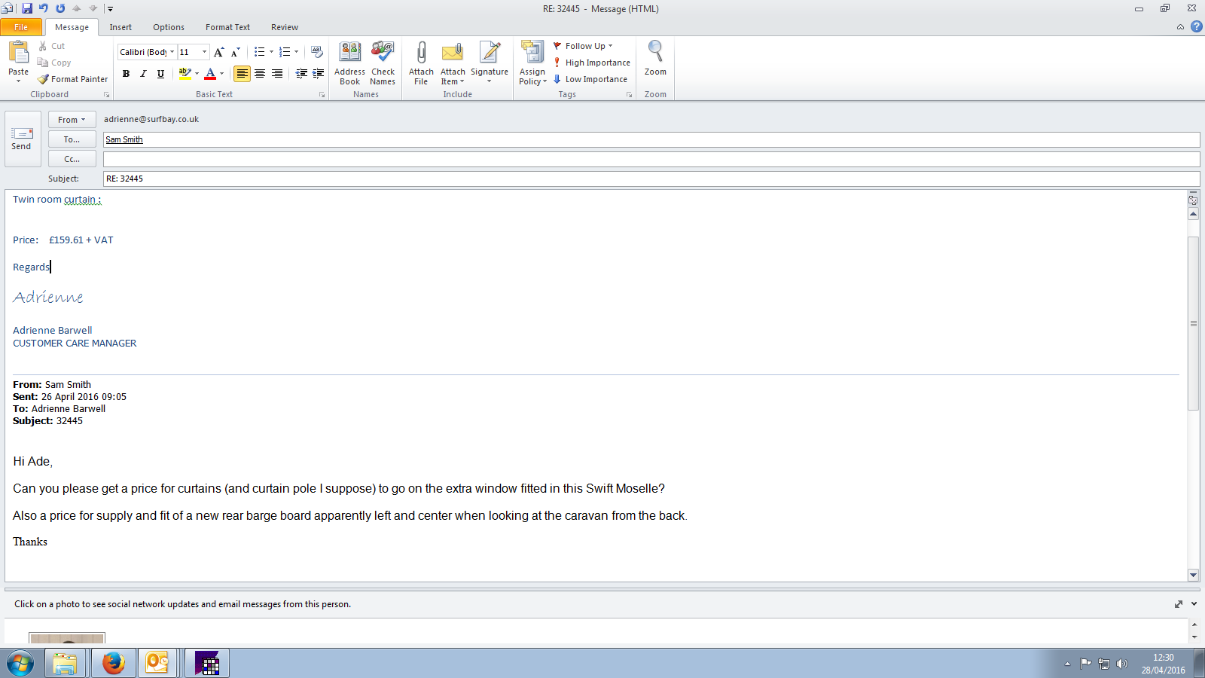Open the Customize Quick Access Toolbar menu
Viewport: 1205px width, 678px height.
coord(110,9)
